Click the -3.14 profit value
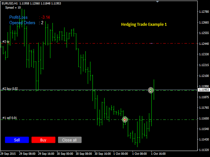Viewport: 210px width, 157px height. pyautogui.click(x=46, y=17)
